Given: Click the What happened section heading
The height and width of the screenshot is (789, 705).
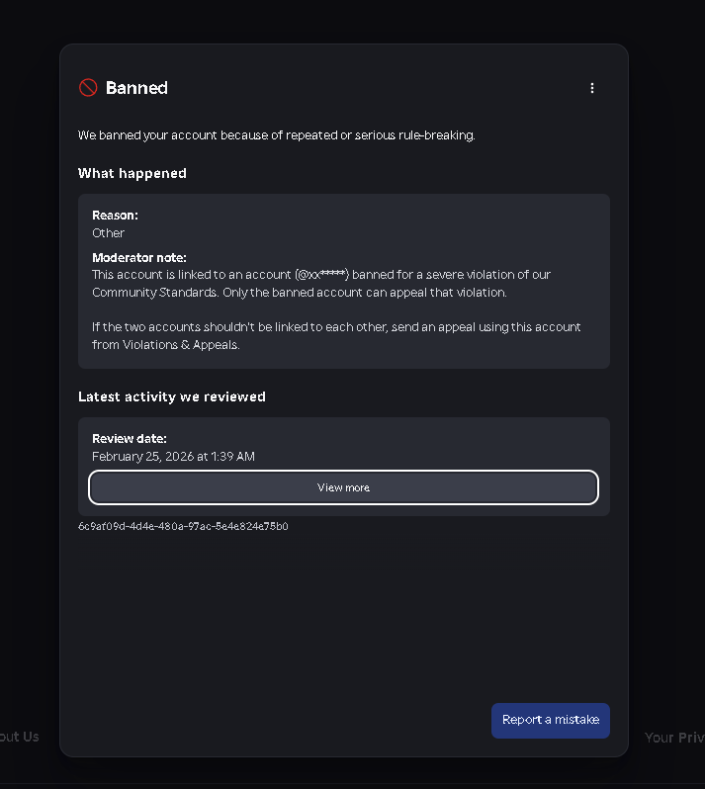Looking at the screenshot, I should [132, 173].
